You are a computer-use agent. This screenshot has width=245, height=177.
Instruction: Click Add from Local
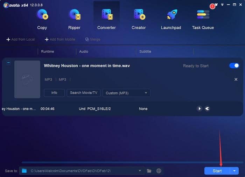(x=20, y=40)
